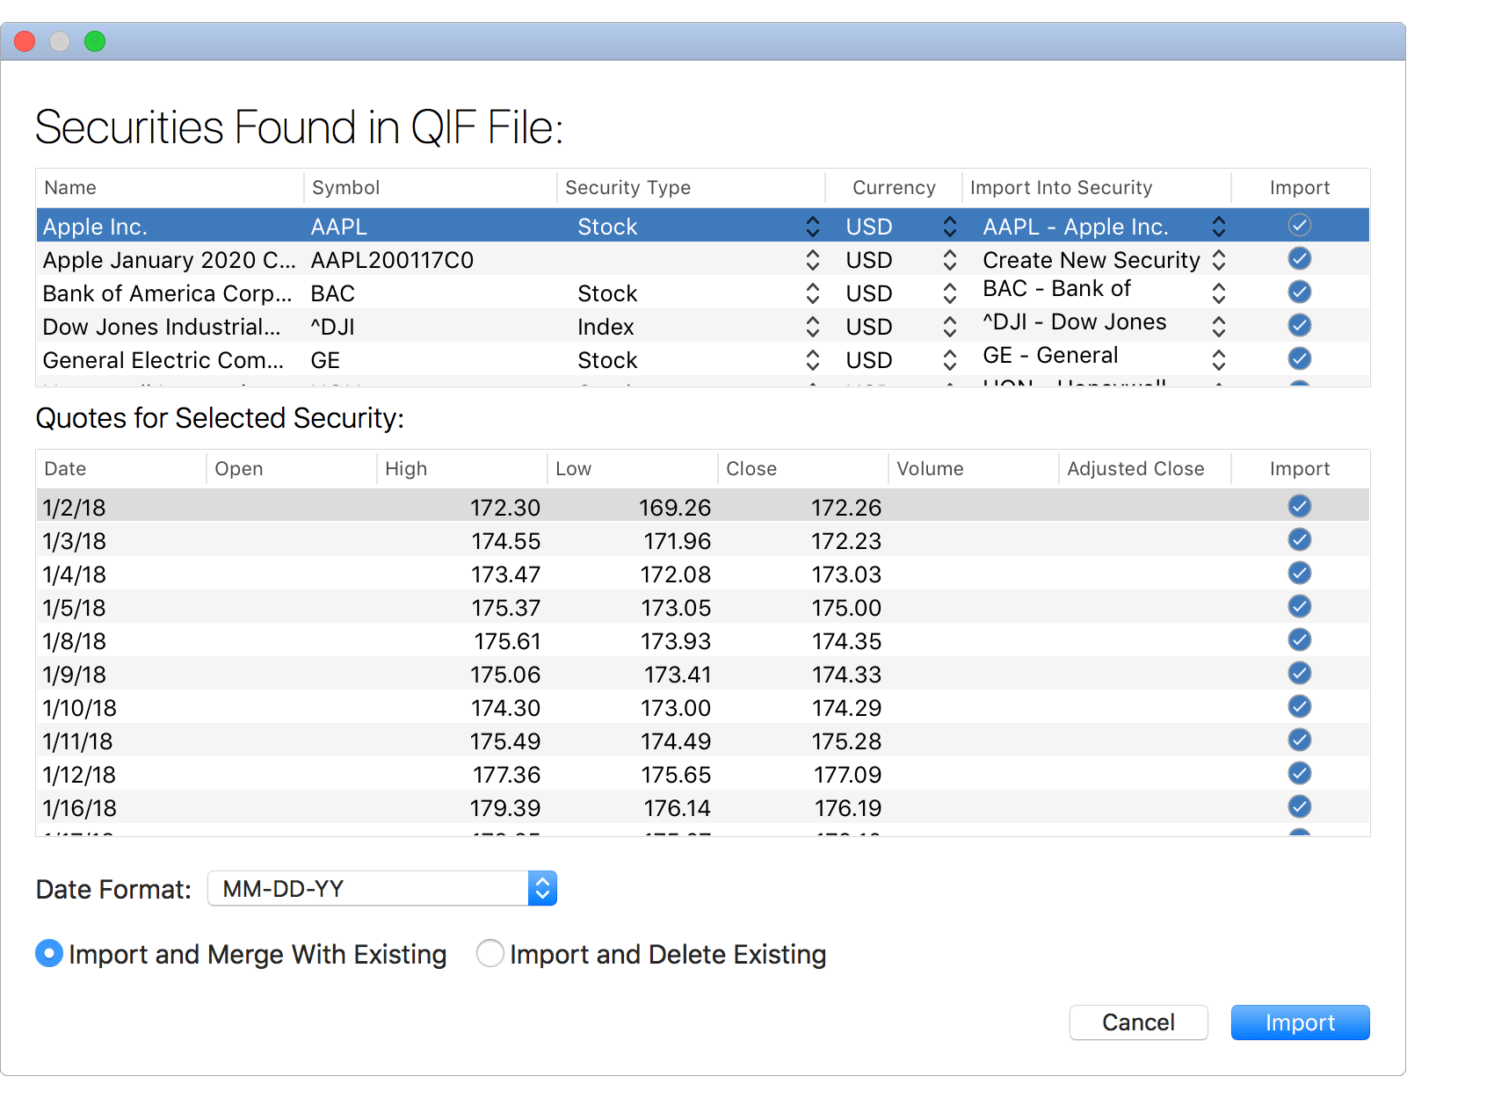Click the Adjusted Close column header
1494x1098 pixels.
coord(1135,468)
